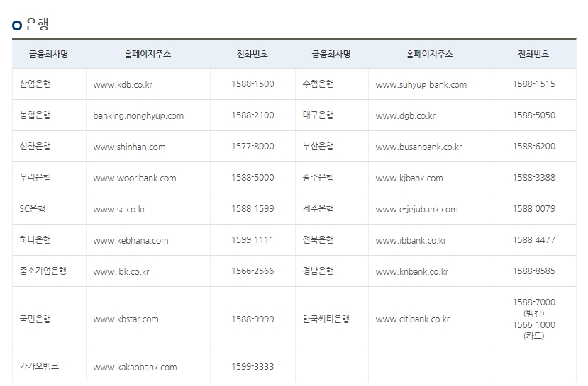Click www.wooribank.com address
Image resolution: width=588 pixels, height=386 pixels.
point(135,178)
